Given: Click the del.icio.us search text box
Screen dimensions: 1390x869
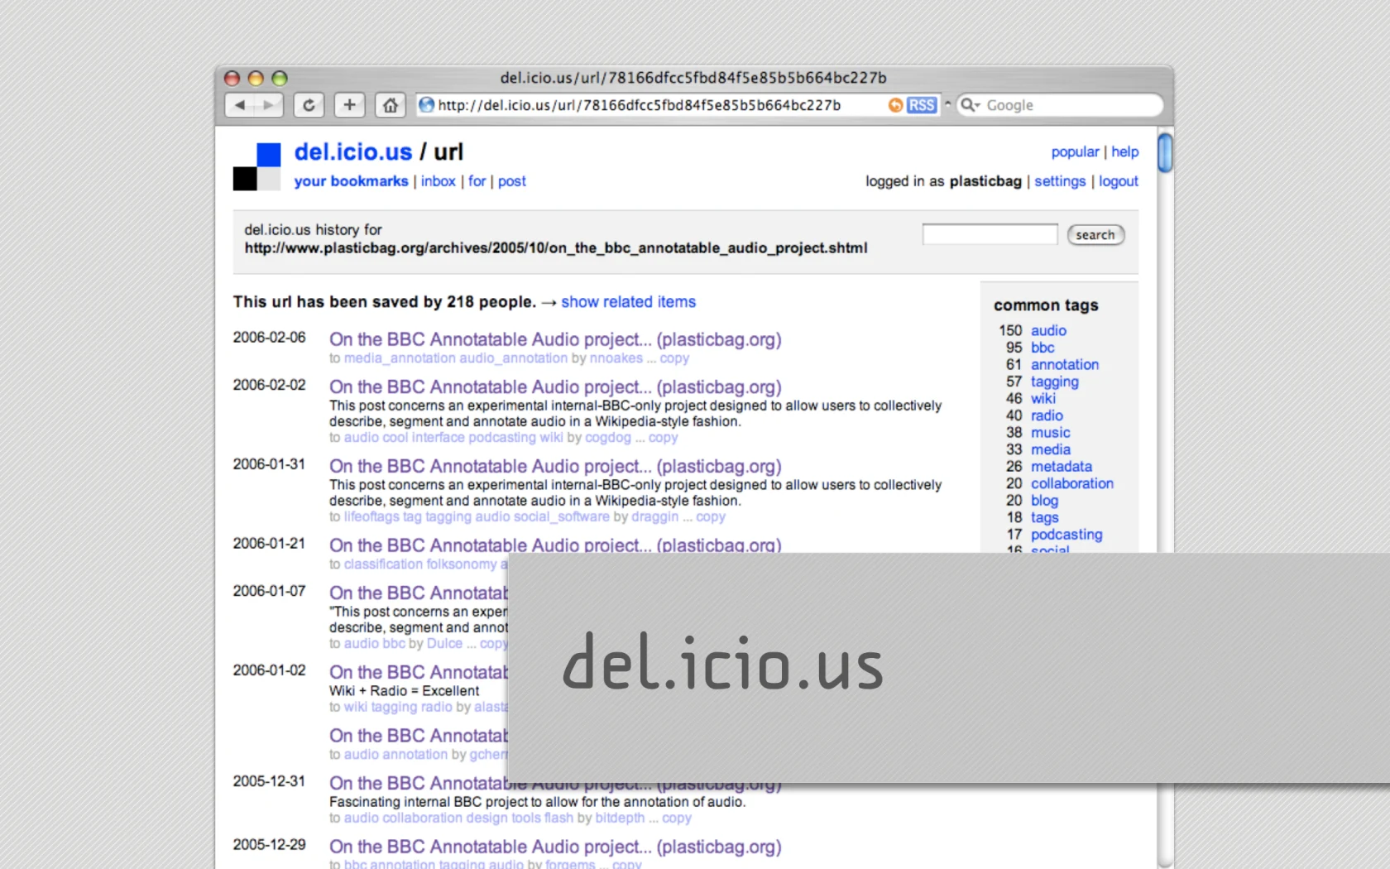Looking at the screenshot, I should coord(990,234).
